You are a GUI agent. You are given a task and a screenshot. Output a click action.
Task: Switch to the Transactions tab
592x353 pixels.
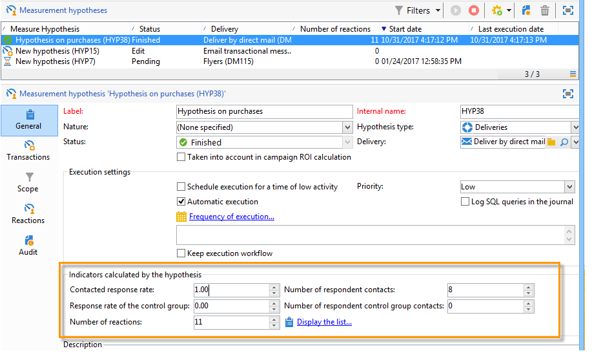point(28,151)
